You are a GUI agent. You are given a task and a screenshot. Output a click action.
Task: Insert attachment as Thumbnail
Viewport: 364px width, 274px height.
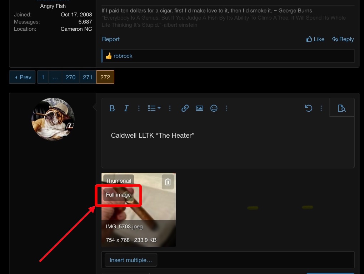(118, 181)
